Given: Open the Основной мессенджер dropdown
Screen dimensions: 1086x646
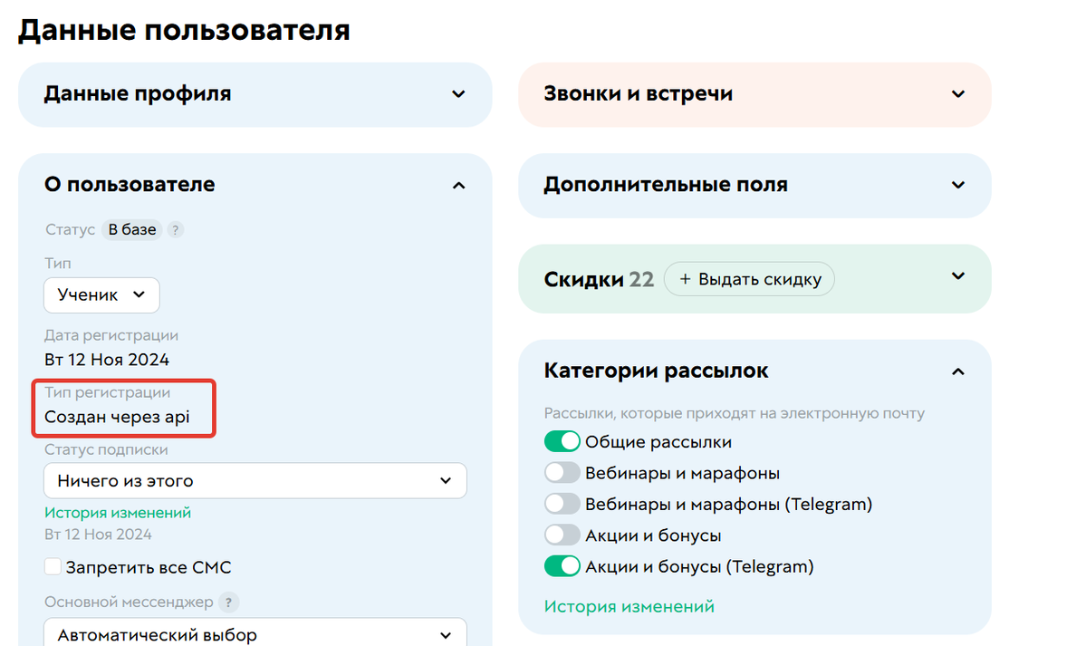Looking at the screenshot, I should click(255, 633).
